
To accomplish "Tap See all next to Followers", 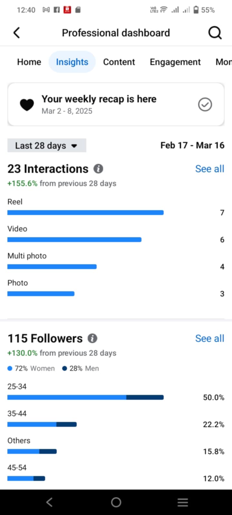I will click(x=210, y=338).
